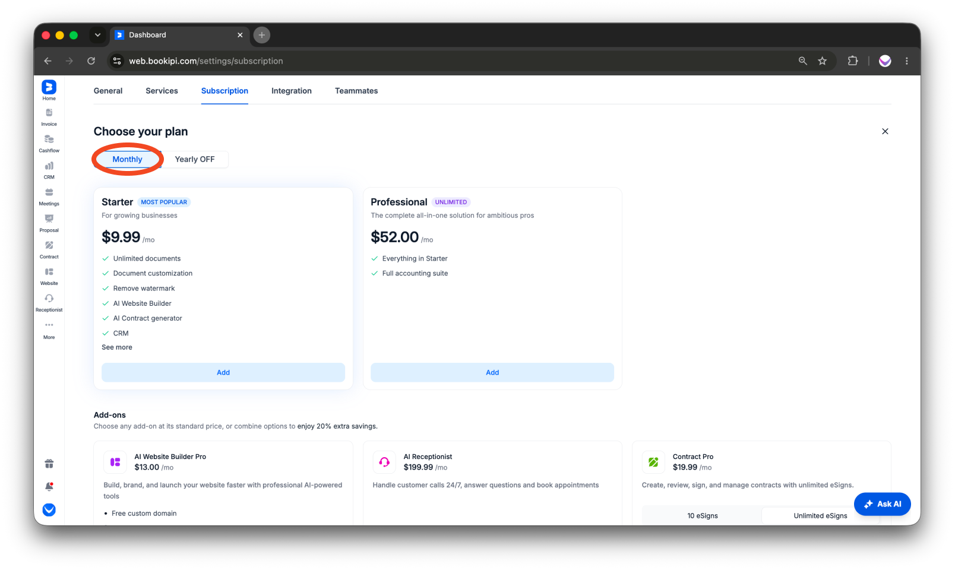Switch to Teammates tab
Viewport: 955px width, 570px height.
[x=356, y=91]
